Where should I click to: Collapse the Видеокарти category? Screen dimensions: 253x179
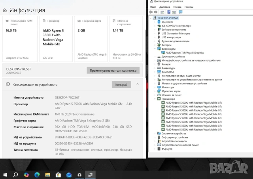tap(155, 49)
